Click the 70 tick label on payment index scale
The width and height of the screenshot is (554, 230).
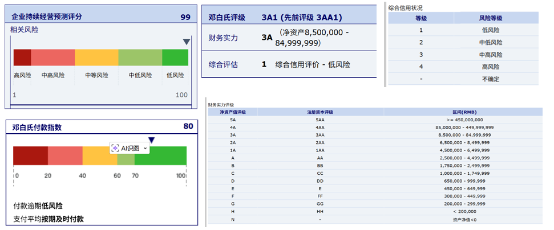(135, 176)
